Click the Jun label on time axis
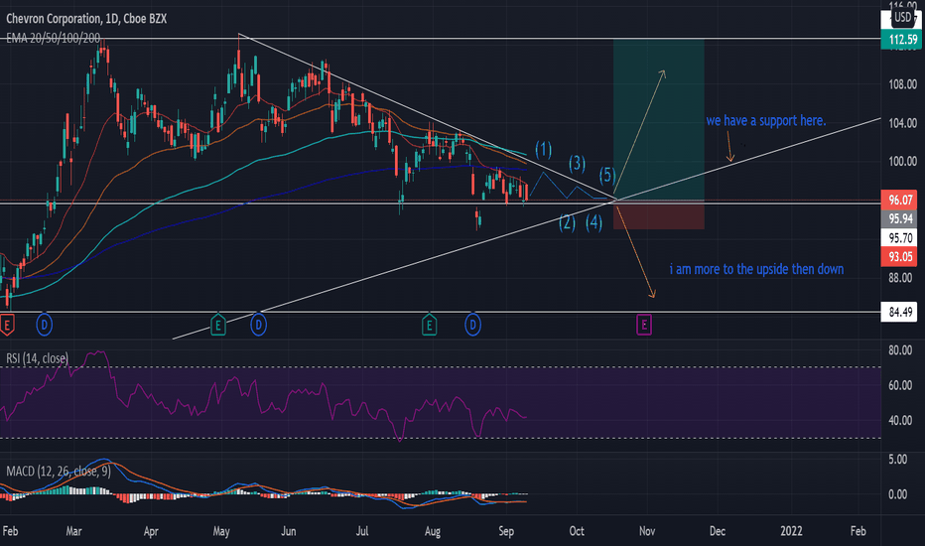The height and width of the screenshot is (546, 925). click(x=289, y=531)
